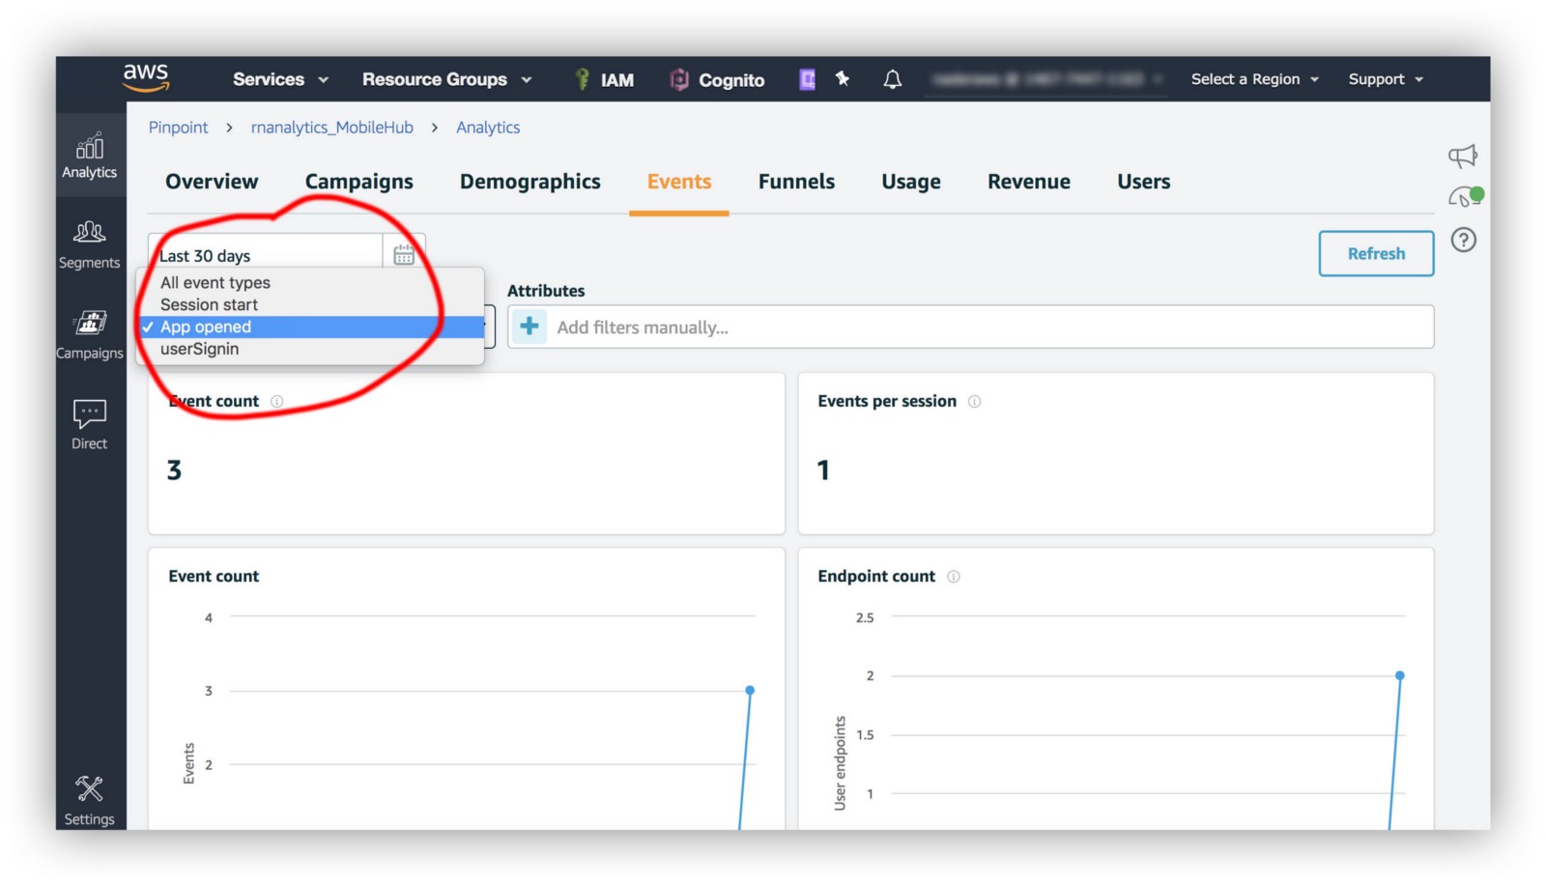The width and height of the screenshot is (1546, 886).
Task: Click the Pinpoint breadcrumb link
Action: click(178, 128)
